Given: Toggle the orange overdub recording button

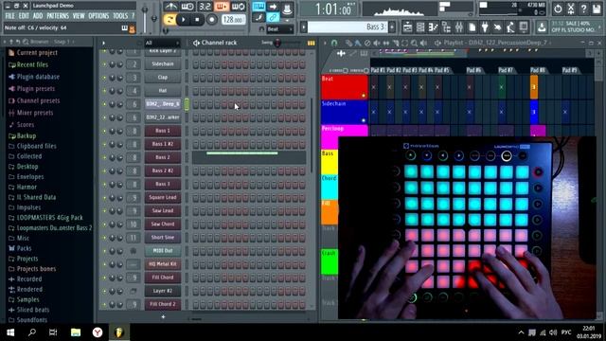Looking at the screenshot, I should (x=222, y=7).
